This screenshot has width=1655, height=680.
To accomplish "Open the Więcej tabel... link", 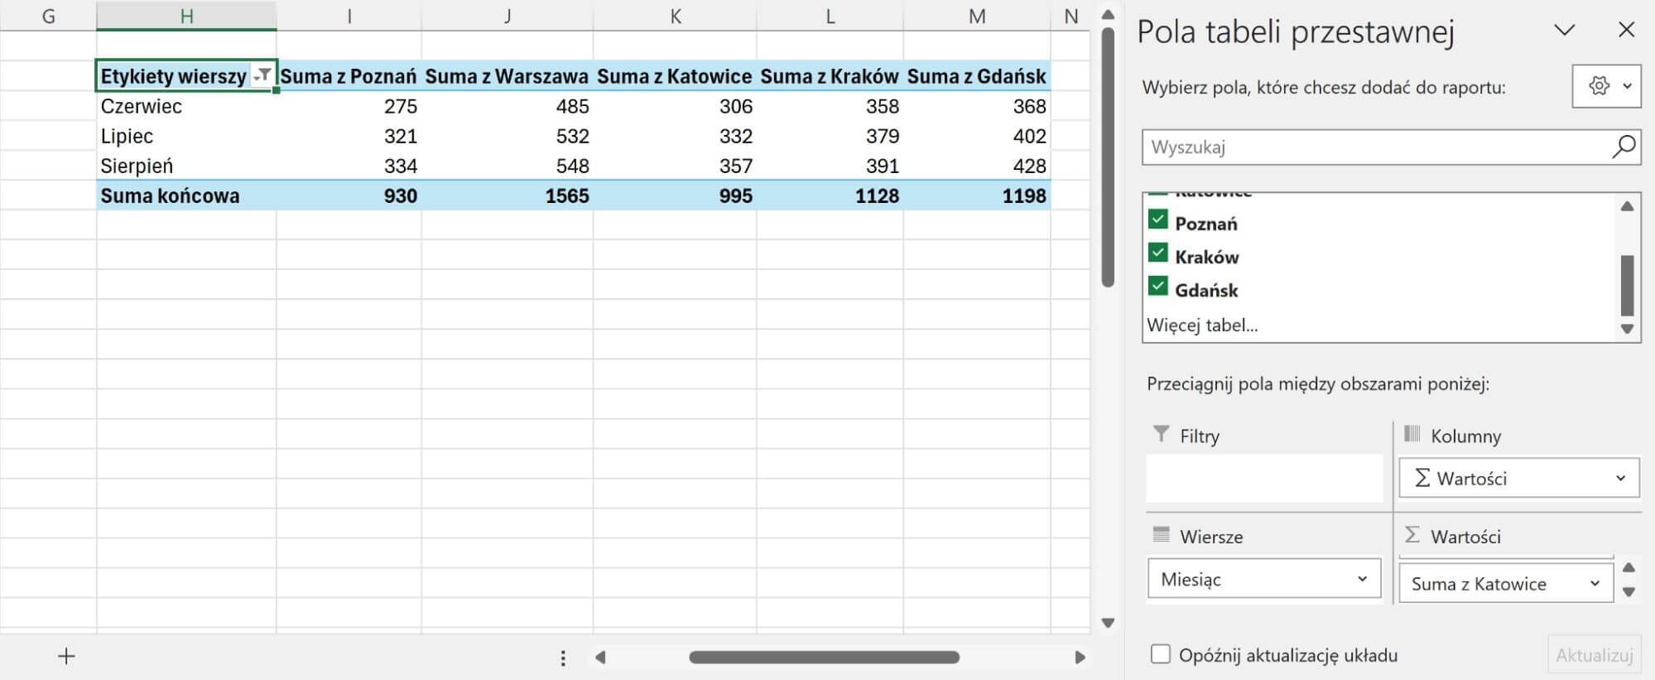I will [x=1201, y=326].
